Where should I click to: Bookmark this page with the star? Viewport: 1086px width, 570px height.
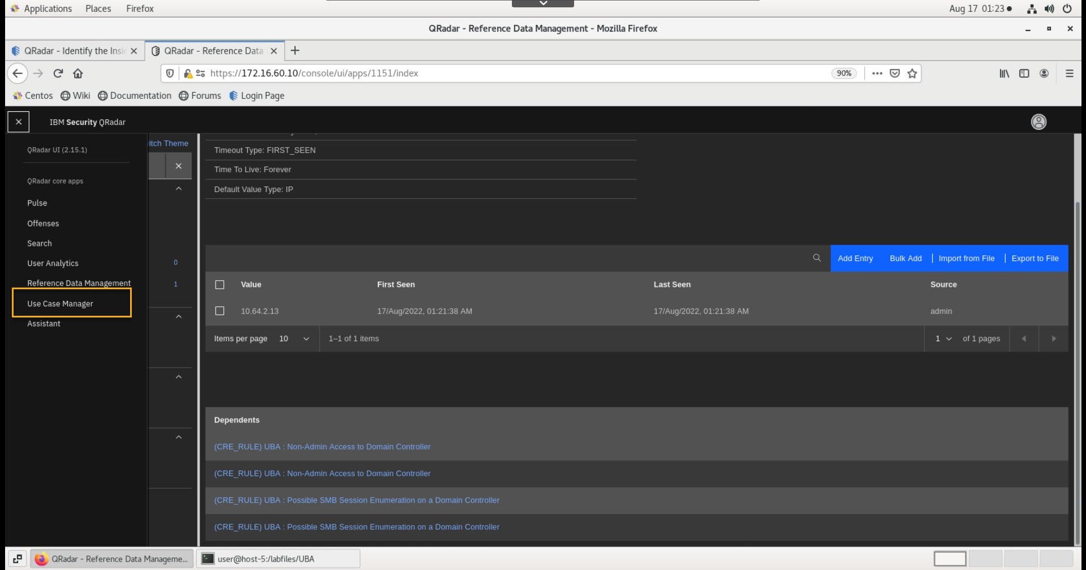pos(912,73)
